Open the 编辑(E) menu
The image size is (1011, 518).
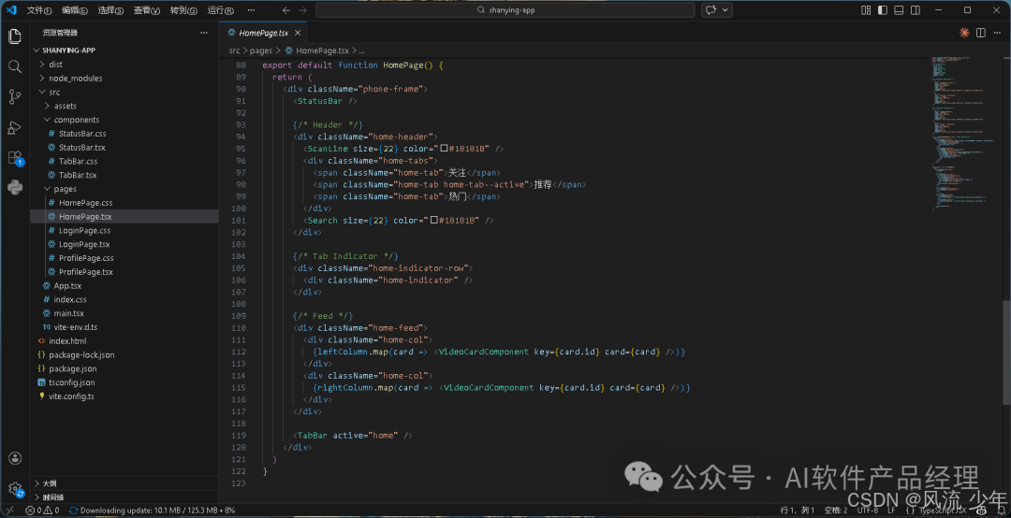point(75,10)
